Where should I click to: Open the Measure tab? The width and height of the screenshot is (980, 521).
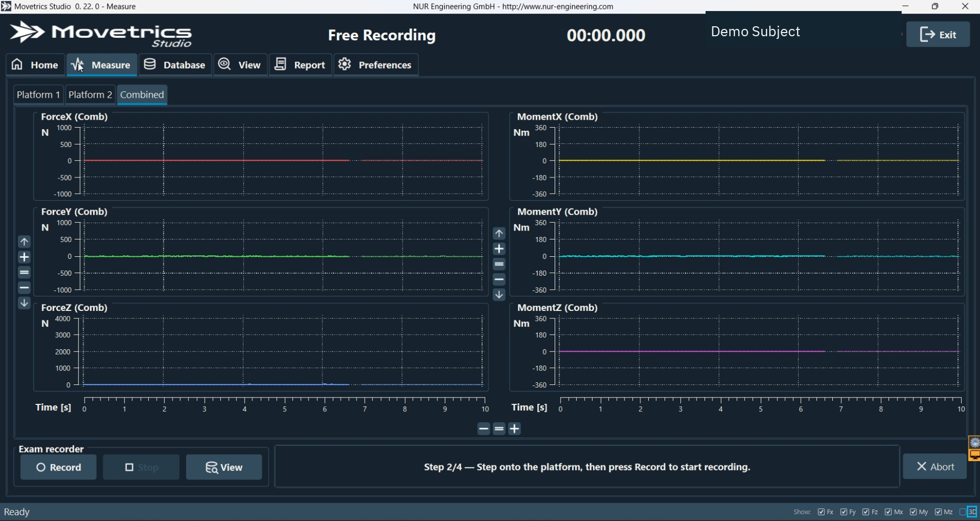102,65
